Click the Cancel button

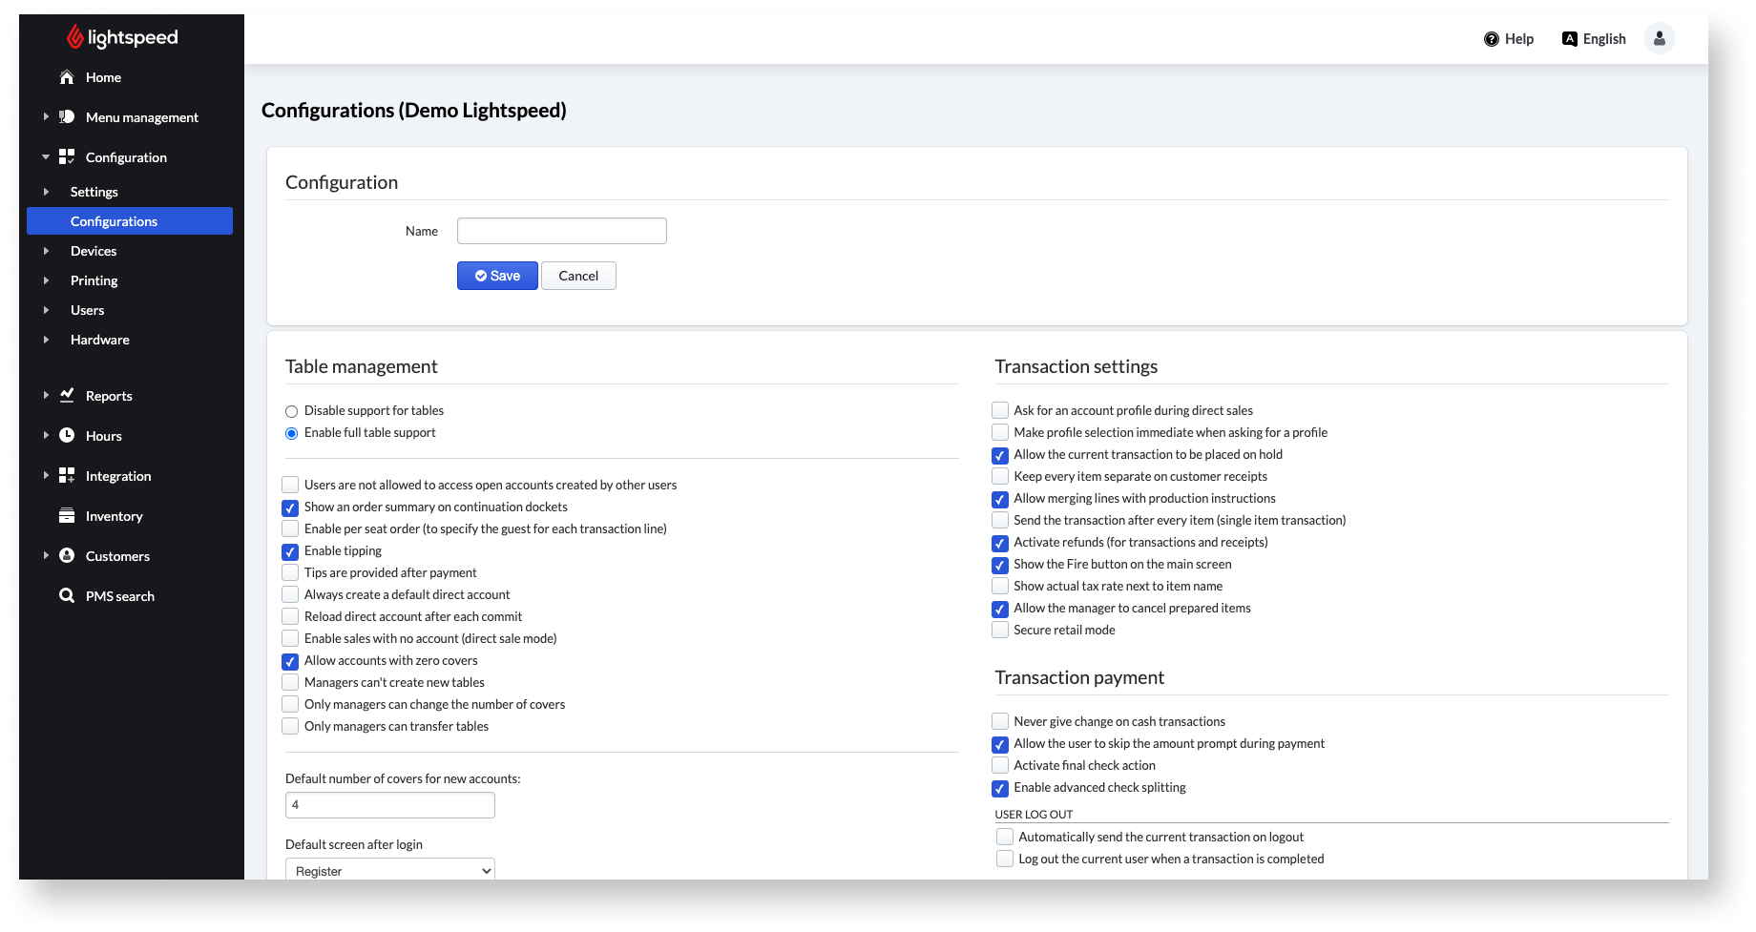(578, 276)
